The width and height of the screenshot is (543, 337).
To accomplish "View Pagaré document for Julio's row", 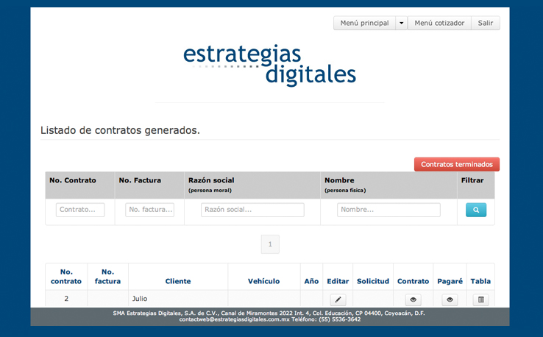I will pos(450,299).
